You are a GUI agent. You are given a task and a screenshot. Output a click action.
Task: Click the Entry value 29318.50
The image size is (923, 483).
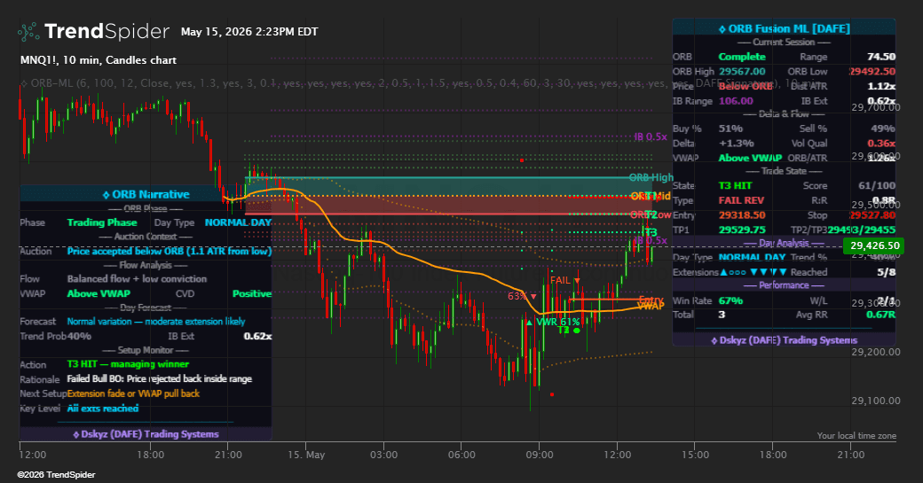742,215
